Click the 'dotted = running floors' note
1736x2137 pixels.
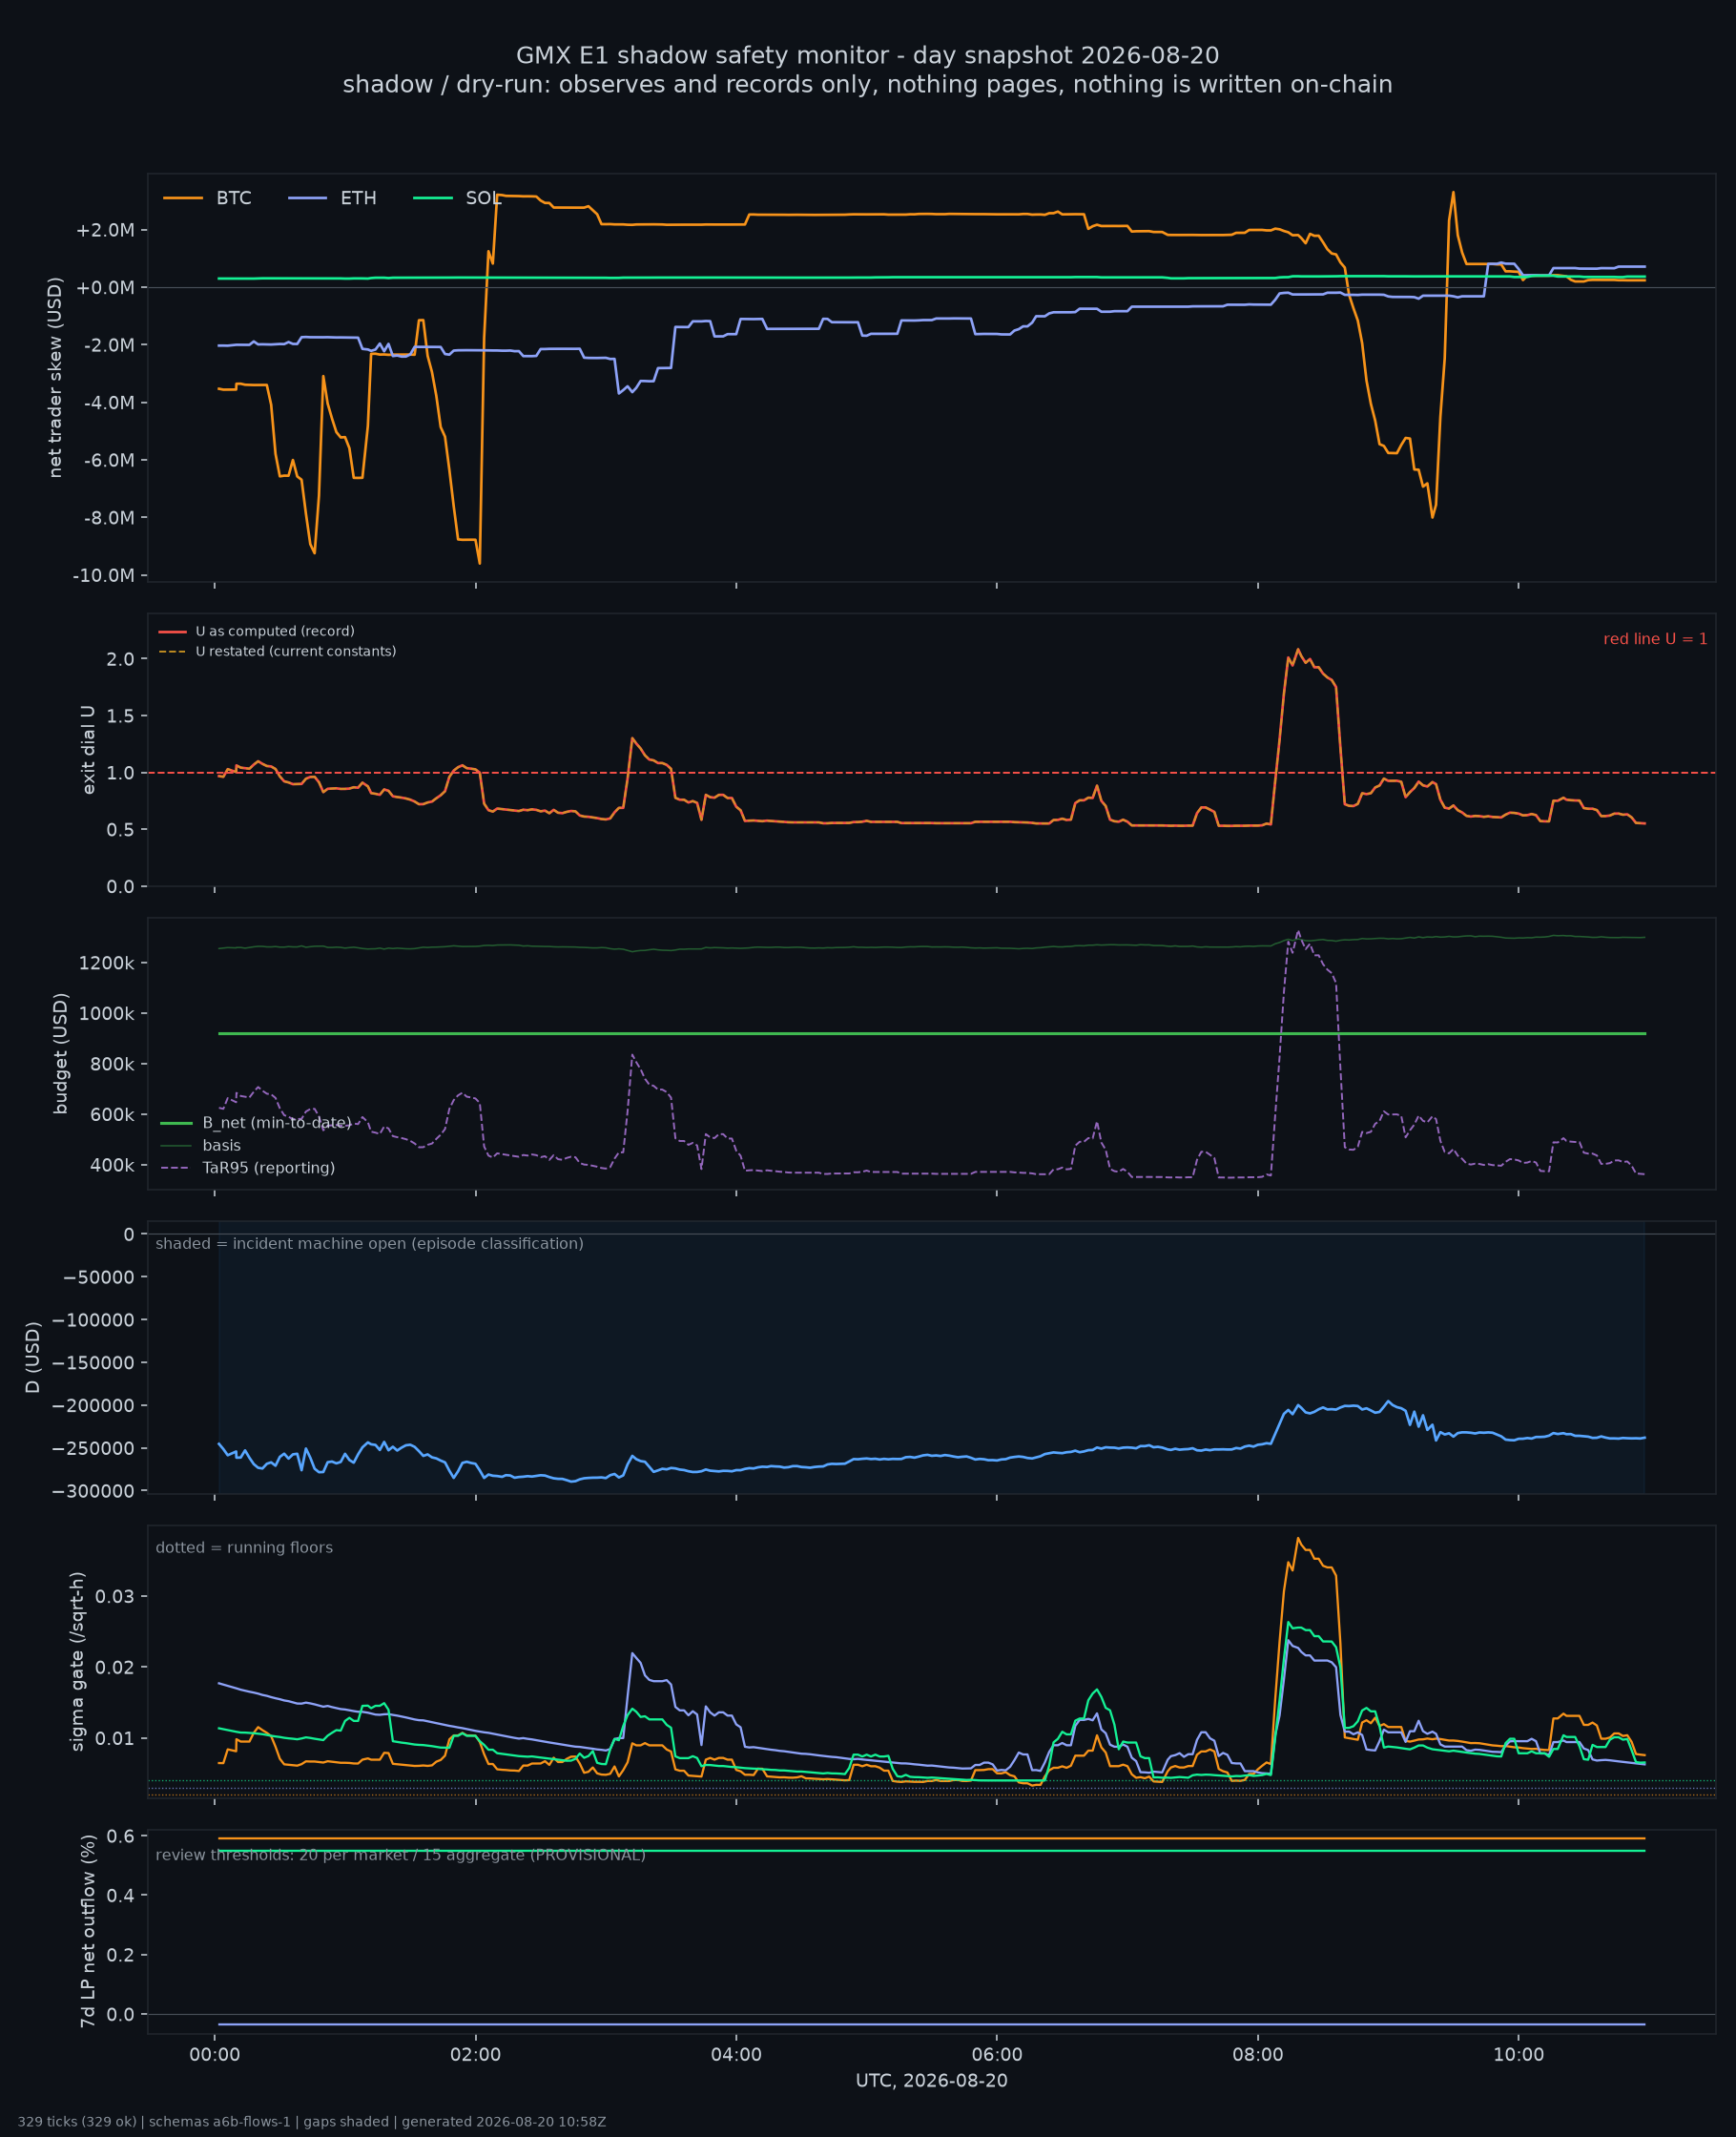244,1547
